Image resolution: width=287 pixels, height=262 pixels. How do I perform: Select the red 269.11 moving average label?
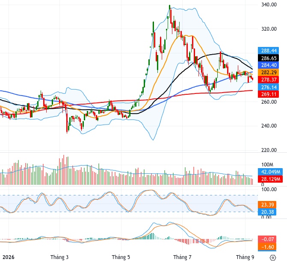268,94
